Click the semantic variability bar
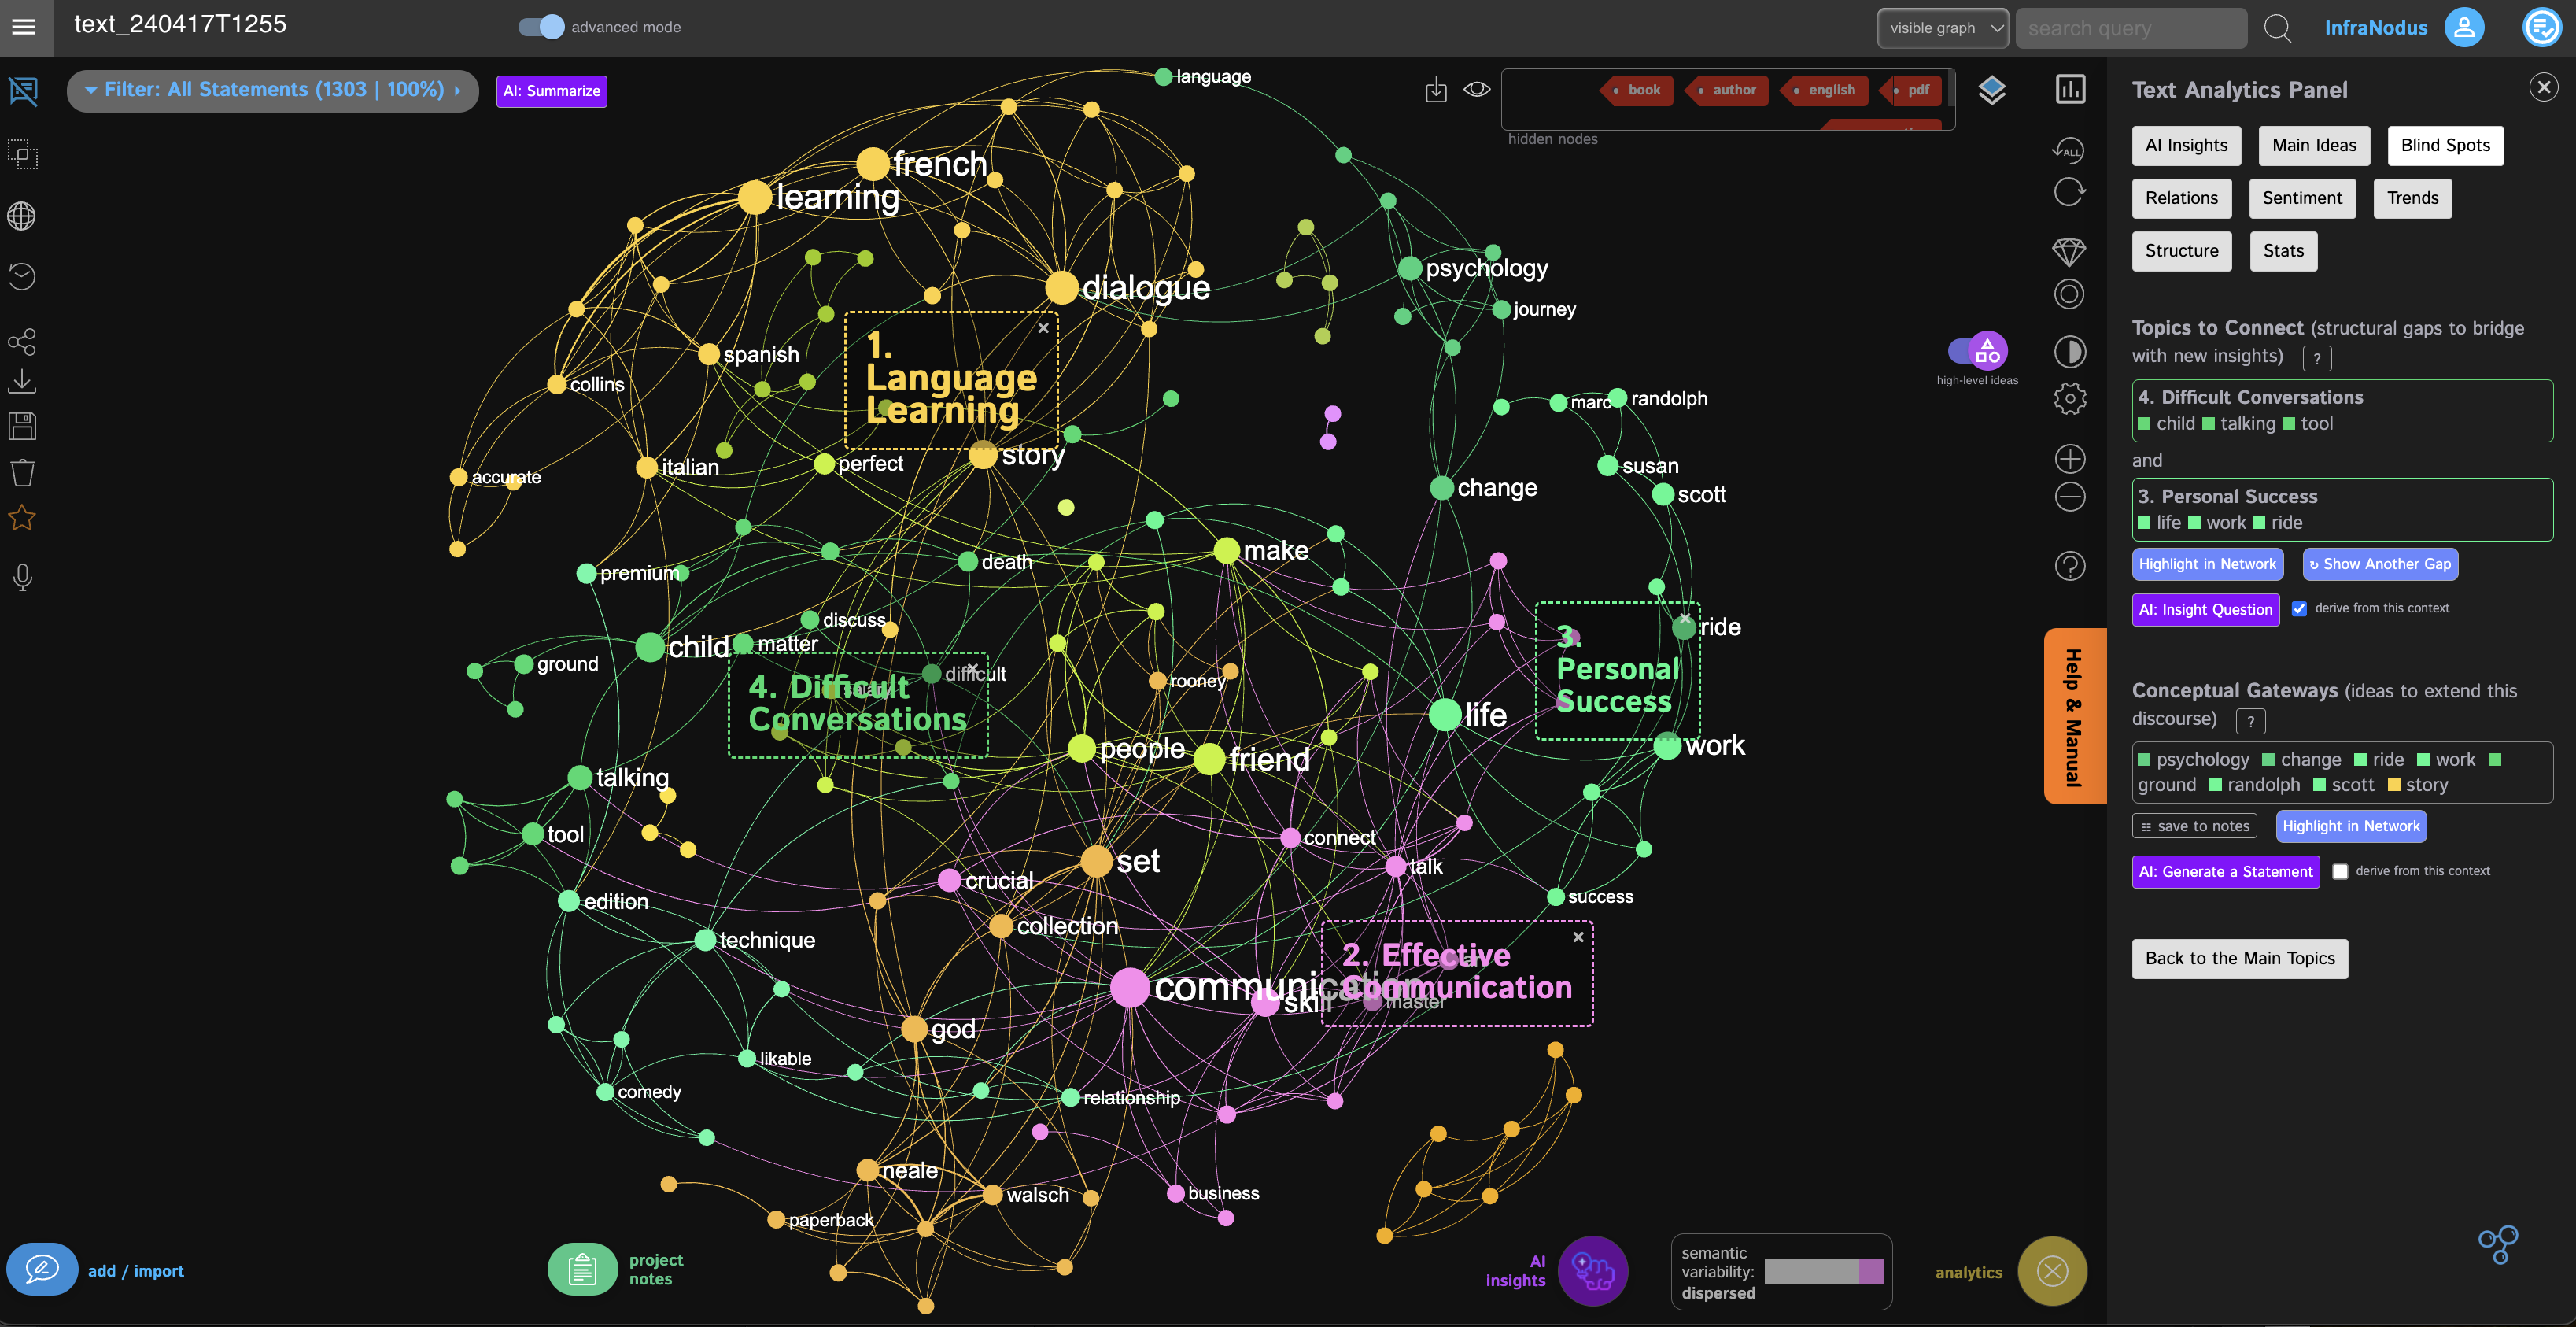2576x1327 pixels. coord(1824,1271)
